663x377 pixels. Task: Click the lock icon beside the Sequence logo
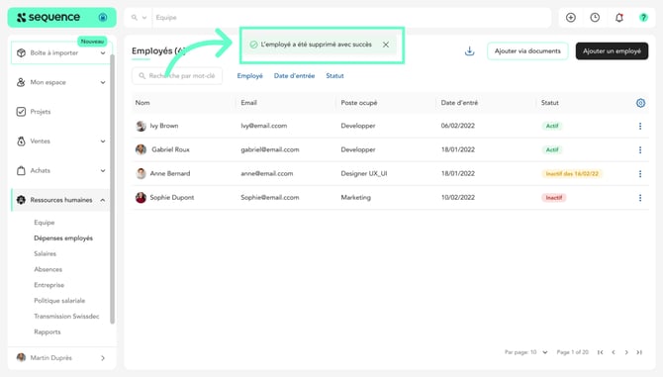click(x=103, y=18)
